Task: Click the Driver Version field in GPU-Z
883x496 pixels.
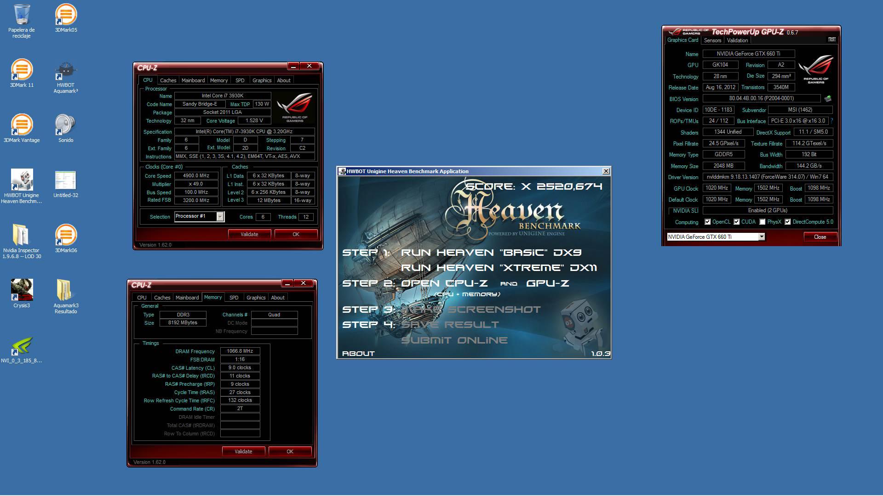Action: pyautogui.click(x=767, y=177)
